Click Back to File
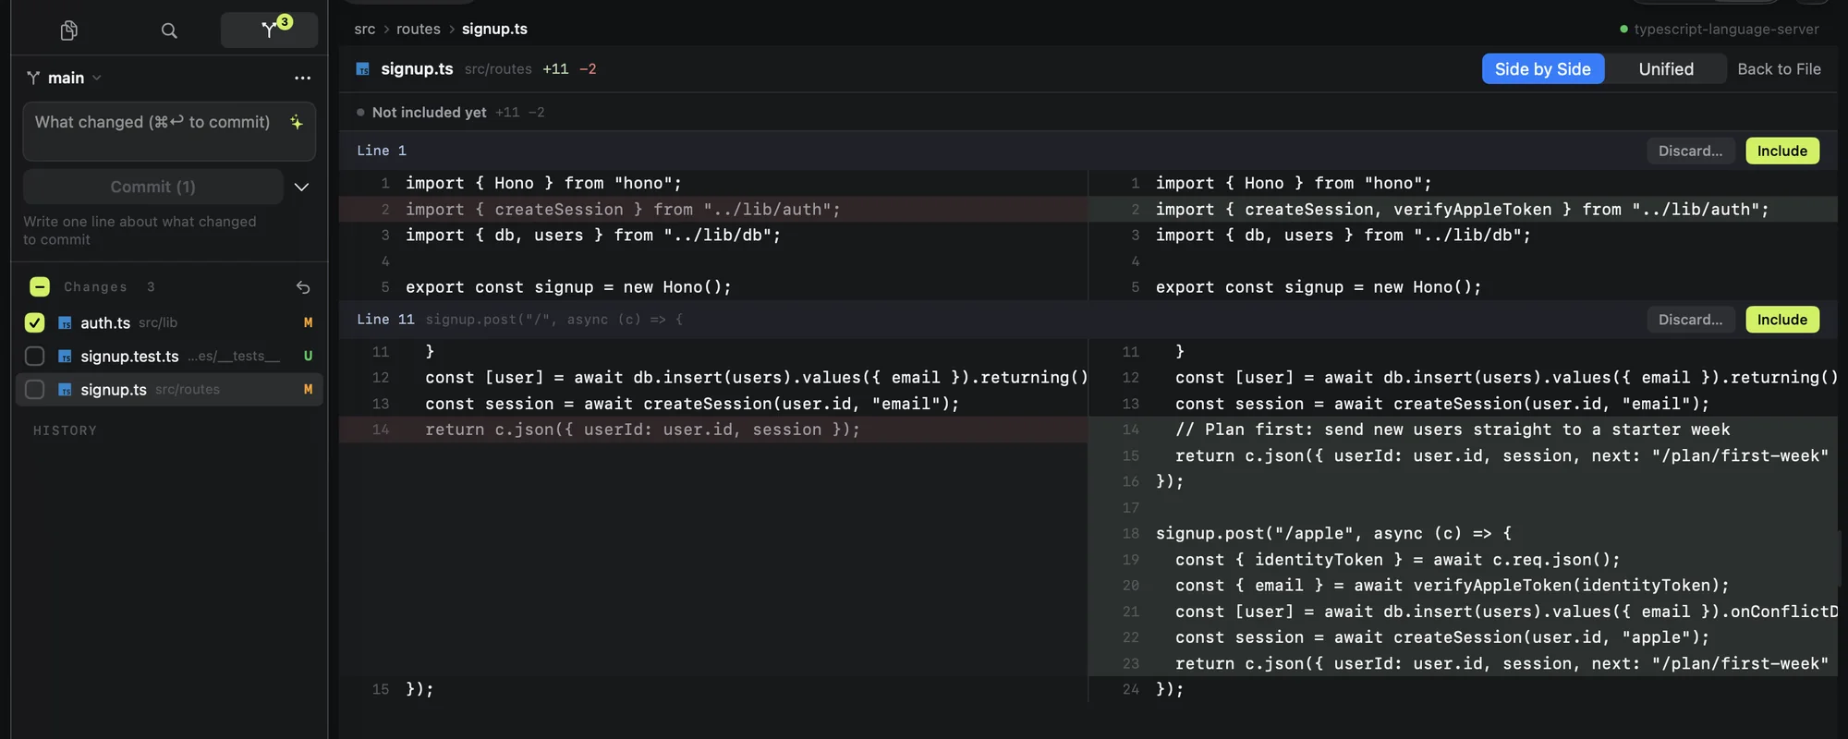 (1779, 69)
